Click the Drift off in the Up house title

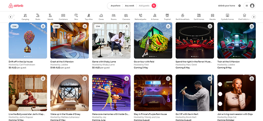[21, 62]
